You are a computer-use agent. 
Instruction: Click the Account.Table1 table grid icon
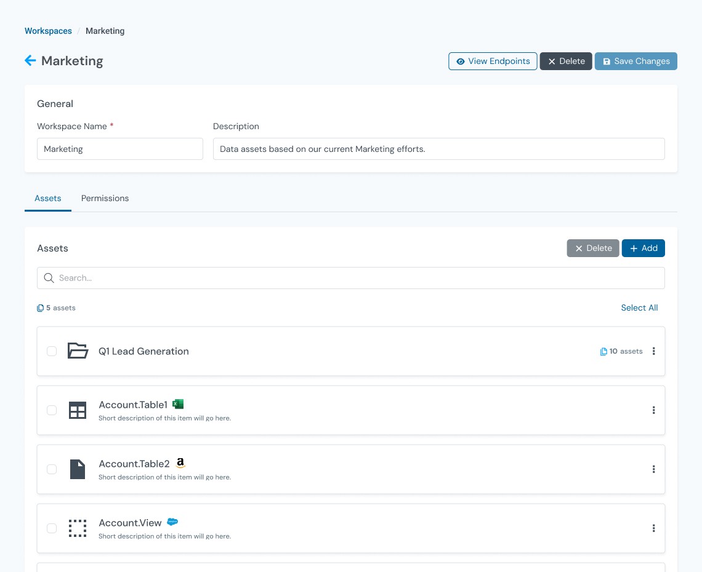pyautogui.click(x=78, y=410)
